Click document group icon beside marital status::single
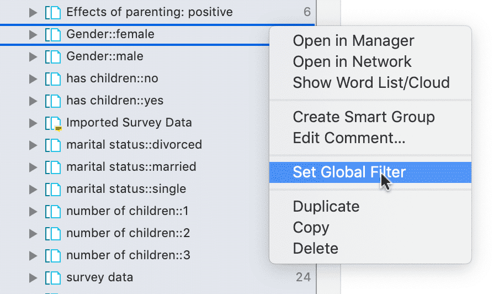 [53, 189]
